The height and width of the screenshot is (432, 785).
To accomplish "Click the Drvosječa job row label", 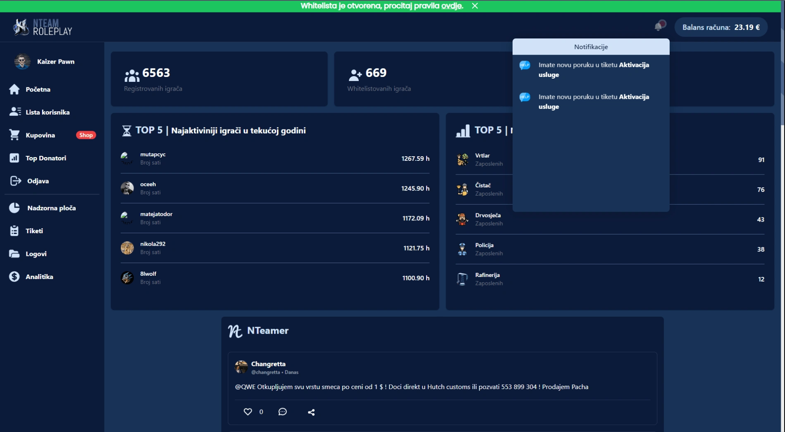I will pos(488,215).
